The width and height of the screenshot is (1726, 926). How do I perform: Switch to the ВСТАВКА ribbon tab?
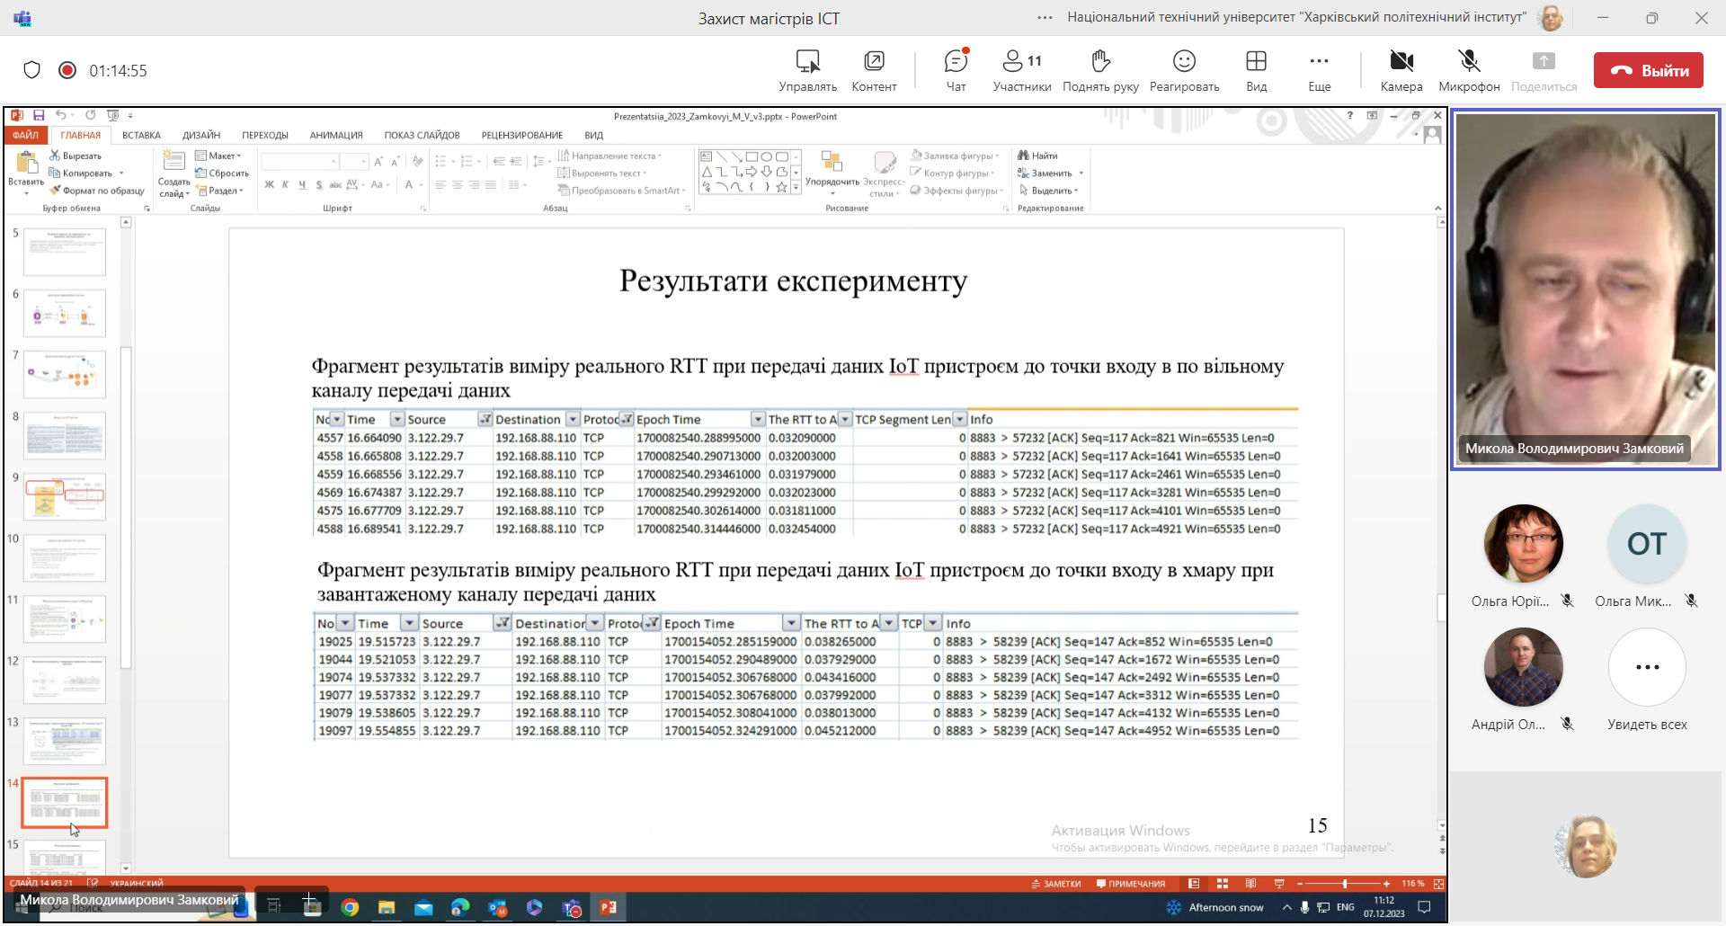tap(141, 136)
